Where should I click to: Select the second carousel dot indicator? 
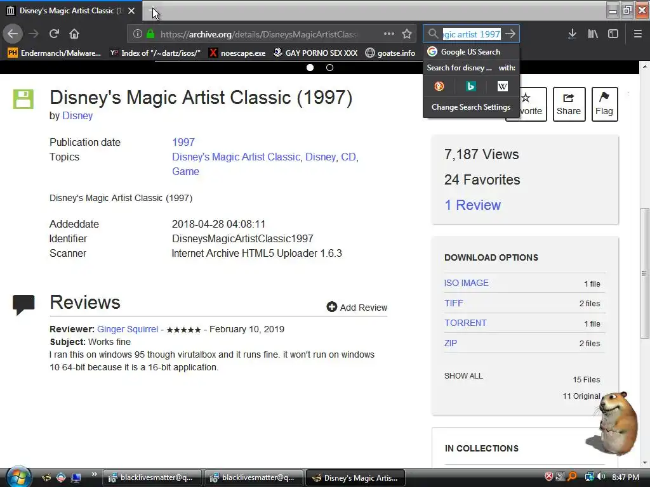point(329,67)
